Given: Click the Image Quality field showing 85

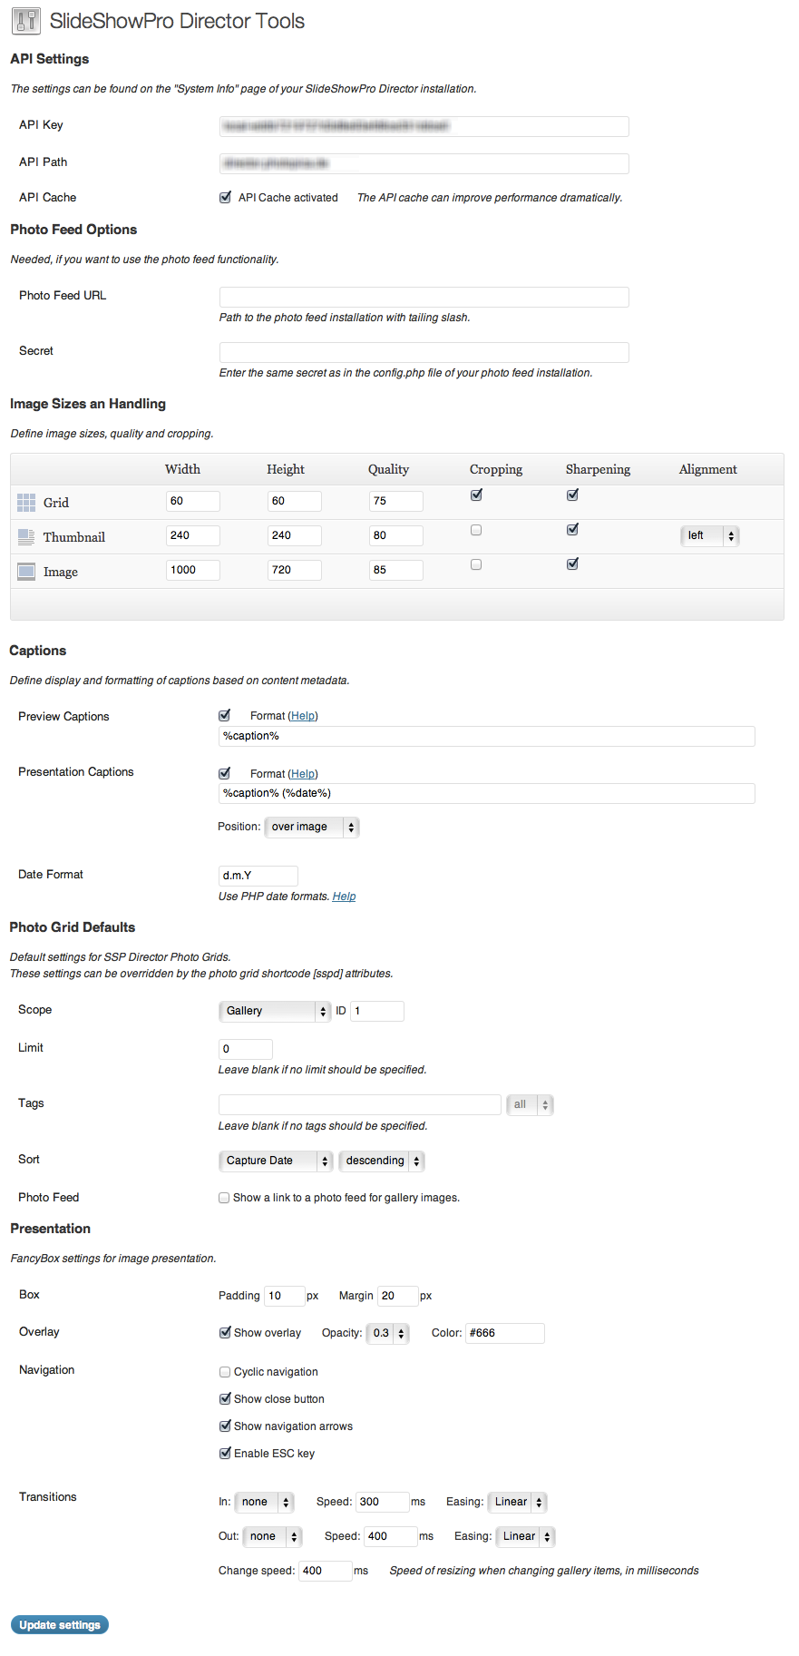Looking at the screenshot, I should pyautogui.click(x=396, y=570).
